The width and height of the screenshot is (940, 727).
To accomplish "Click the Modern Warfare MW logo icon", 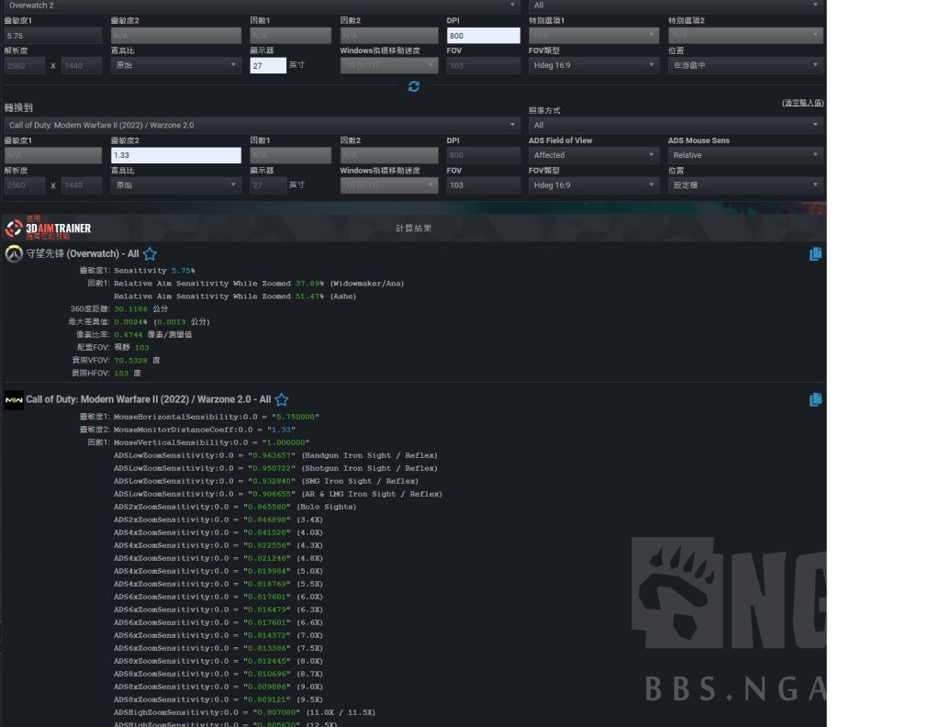I will tap(14, 400).
